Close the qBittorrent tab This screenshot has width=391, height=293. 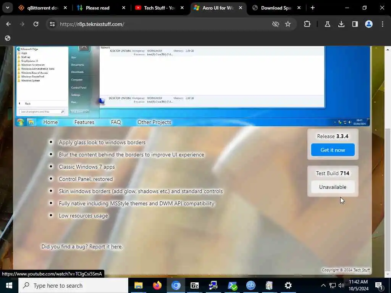point(65,8)
